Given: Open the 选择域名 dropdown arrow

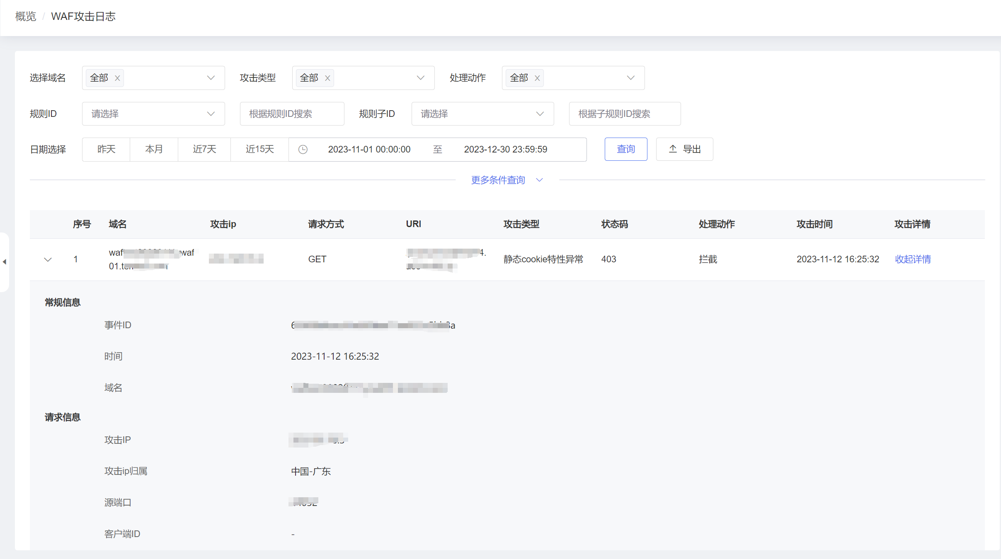Looking at the screenshot, I should pyautogui.click(x=211, y=78).
